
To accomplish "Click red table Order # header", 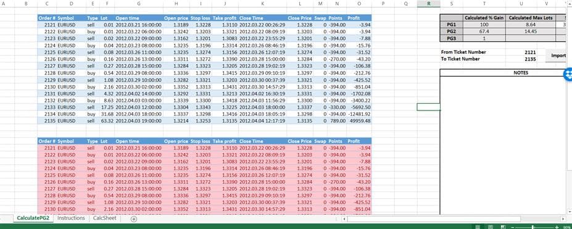I will [x=47, y=141].
